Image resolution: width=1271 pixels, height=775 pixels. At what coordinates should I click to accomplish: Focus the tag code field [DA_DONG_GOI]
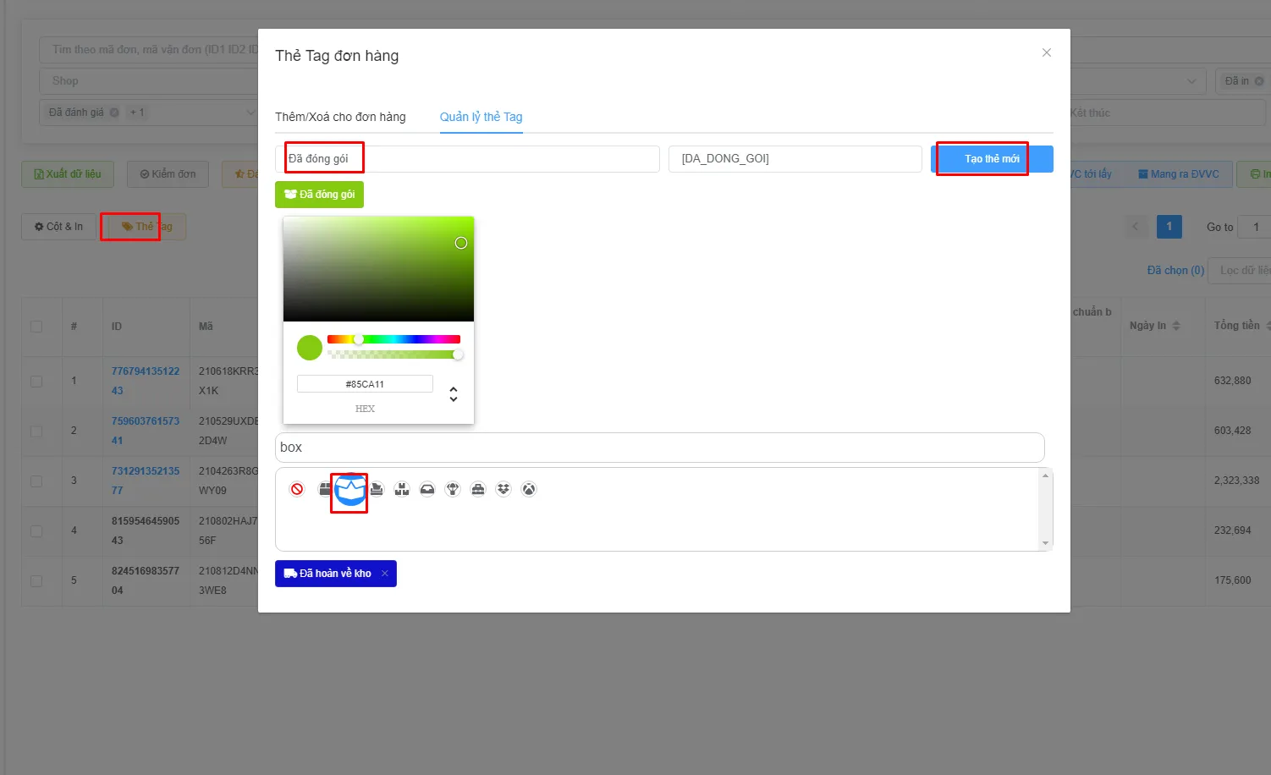click(x=795, y=159)
